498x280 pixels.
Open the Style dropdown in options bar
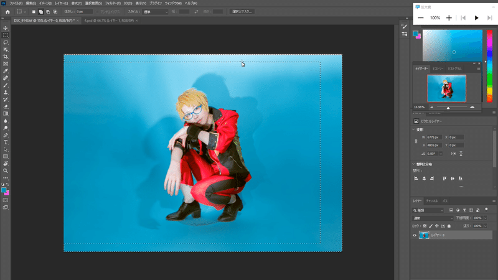(x=155, y=12)
